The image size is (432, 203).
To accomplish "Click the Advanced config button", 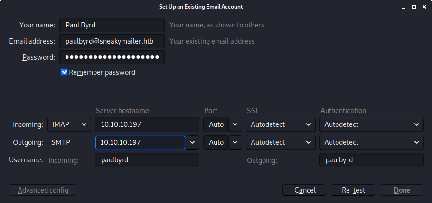I will tap(43, 190).
